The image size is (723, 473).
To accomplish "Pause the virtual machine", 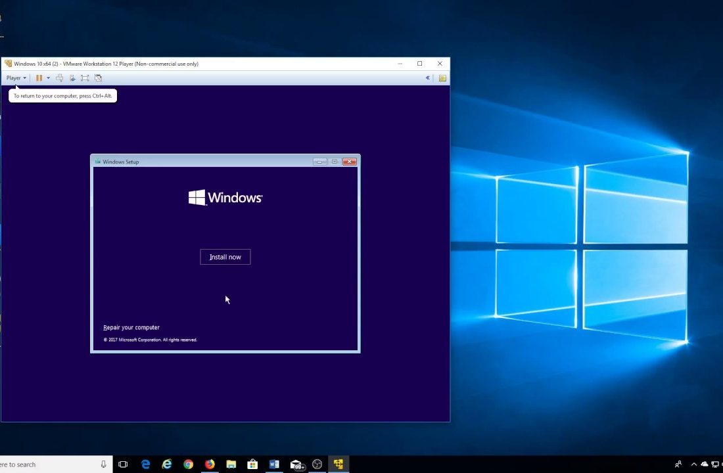I will (39, 78).
